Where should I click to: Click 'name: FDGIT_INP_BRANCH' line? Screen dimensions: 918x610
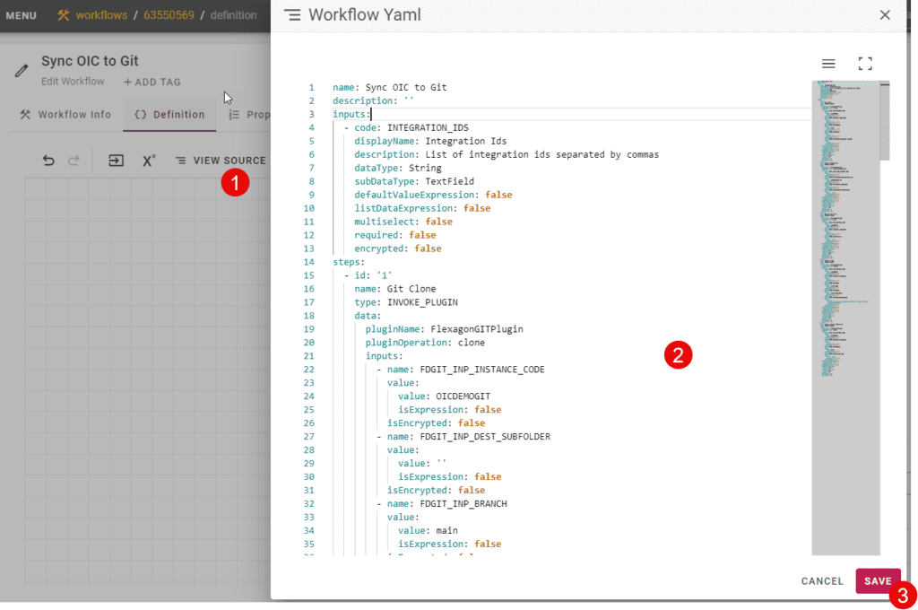pyautogui.click(x=446, y=504)
